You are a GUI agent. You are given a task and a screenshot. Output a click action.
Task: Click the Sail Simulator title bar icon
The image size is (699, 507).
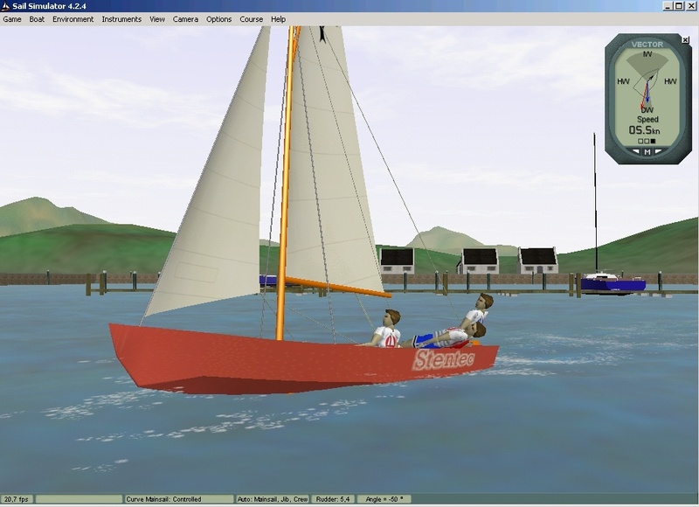pyautogui.click(x=6, y=5)
